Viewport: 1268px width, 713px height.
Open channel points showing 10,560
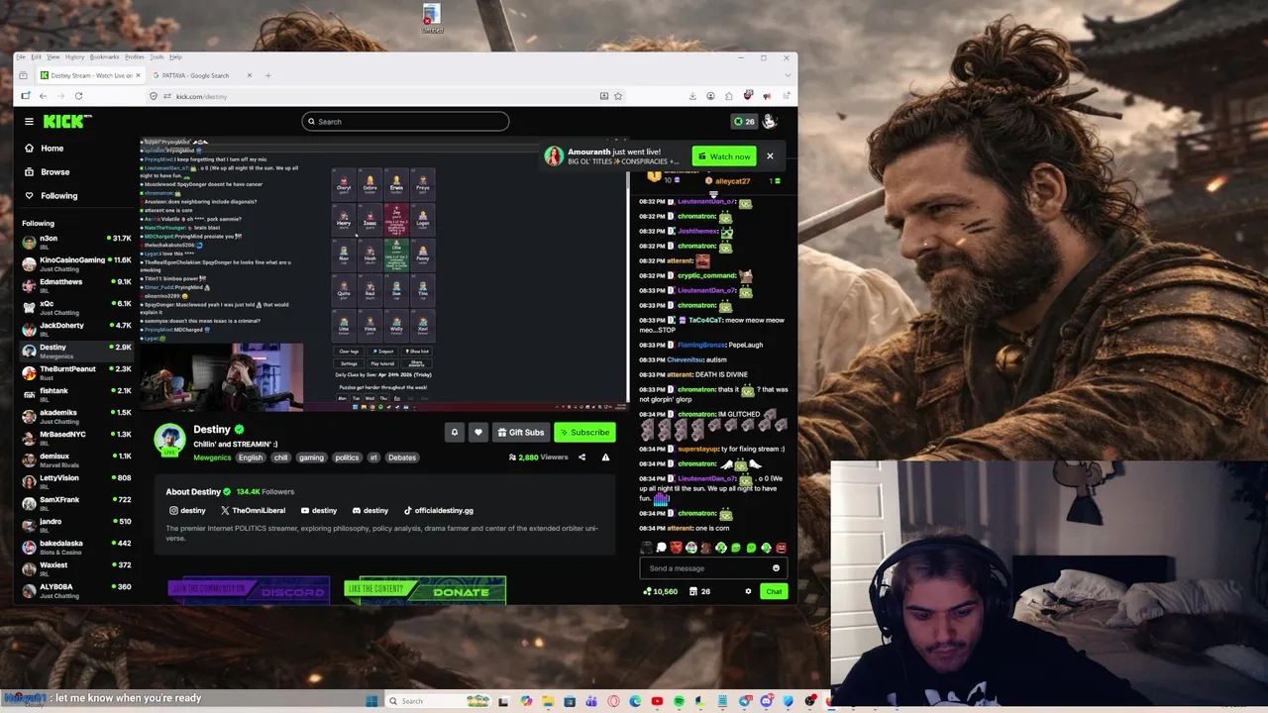[x=660, y=591]
